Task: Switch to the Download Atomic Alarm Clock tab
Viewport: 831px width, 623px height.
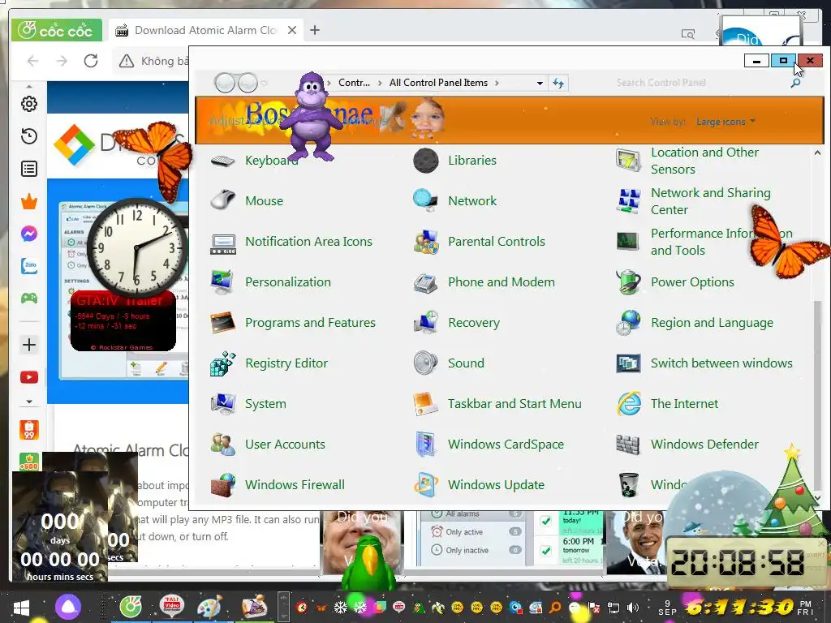Action: [x=205, y=30]
